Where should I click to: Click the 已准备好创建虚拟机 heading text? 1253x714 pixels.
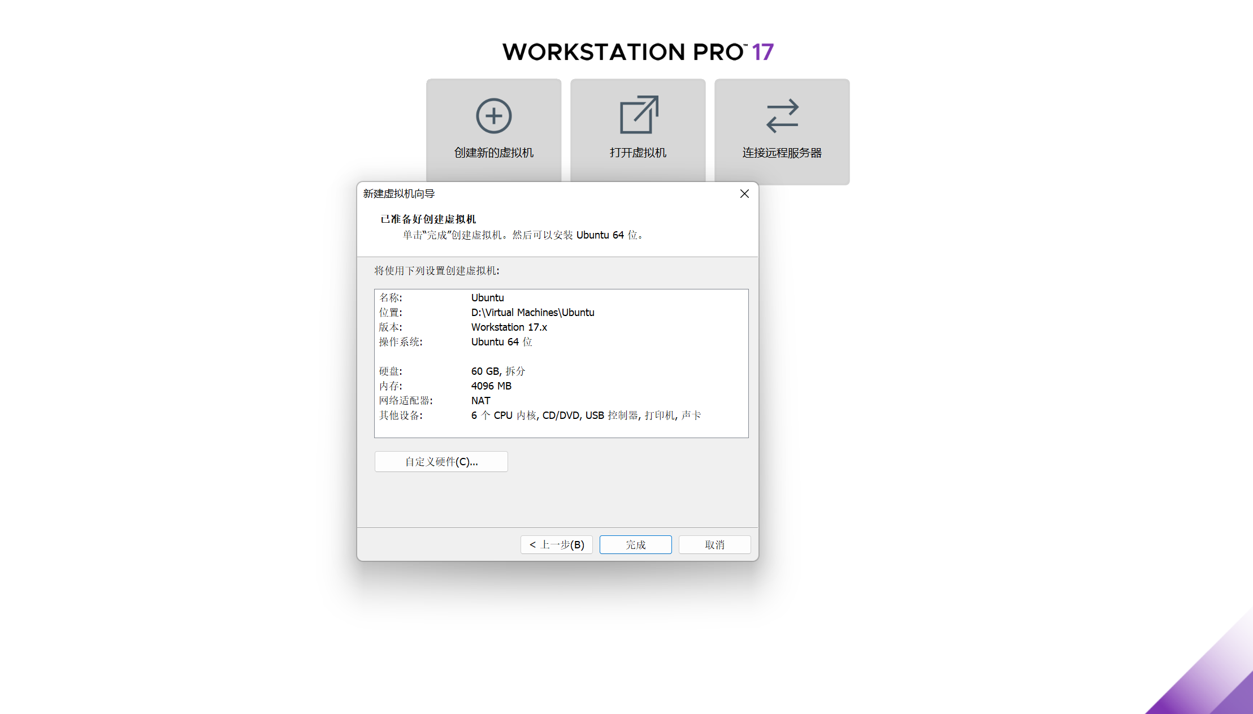pos(428,219)
